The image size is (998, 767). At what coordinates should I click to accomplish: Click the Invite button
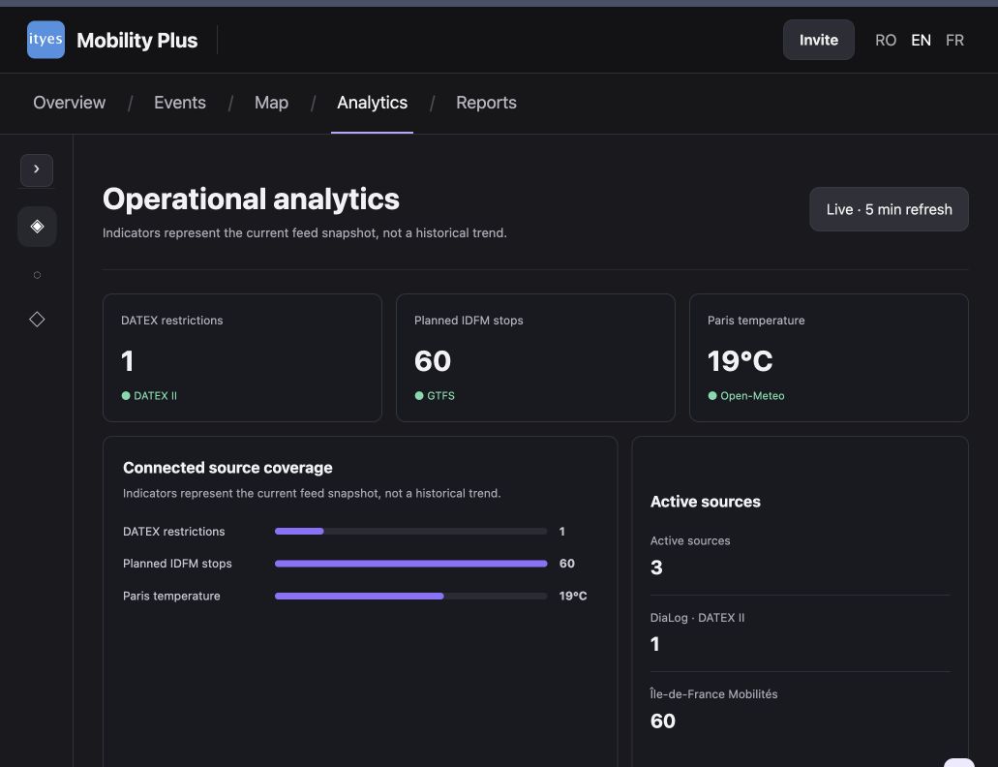[819, 40]
